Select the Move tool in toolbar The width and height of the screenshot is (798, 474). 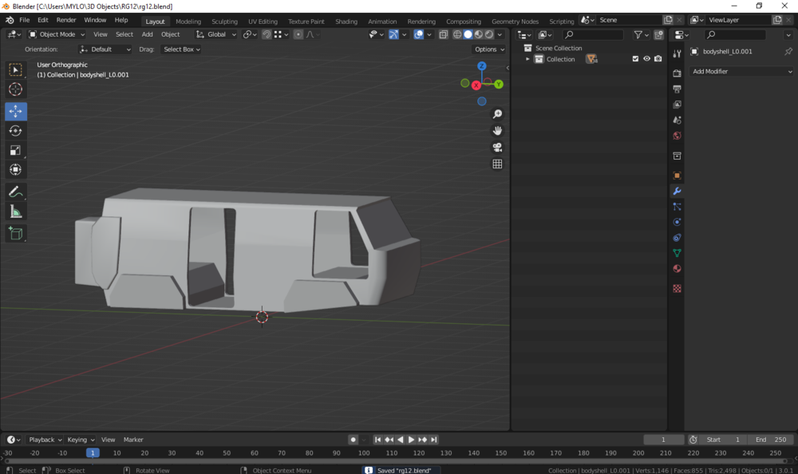[x=15, y=112]
